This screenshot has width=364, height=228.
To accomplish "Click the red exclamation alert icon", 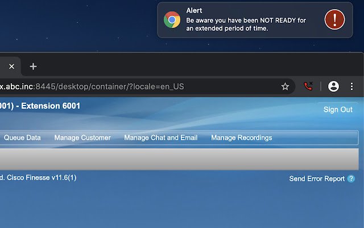I will (334, 19).
